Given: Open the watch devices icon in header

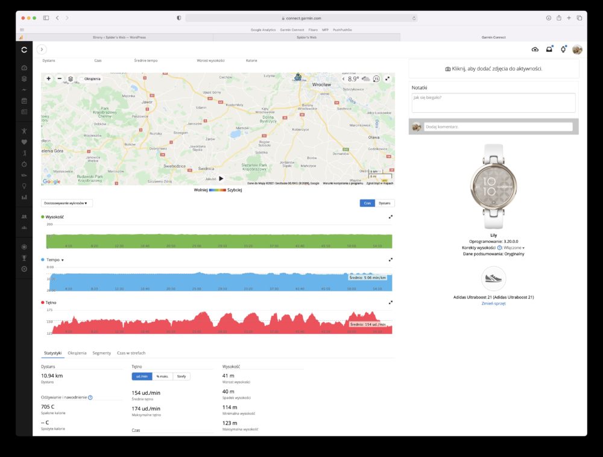Looking at the screenshot, I should (563, 49).
